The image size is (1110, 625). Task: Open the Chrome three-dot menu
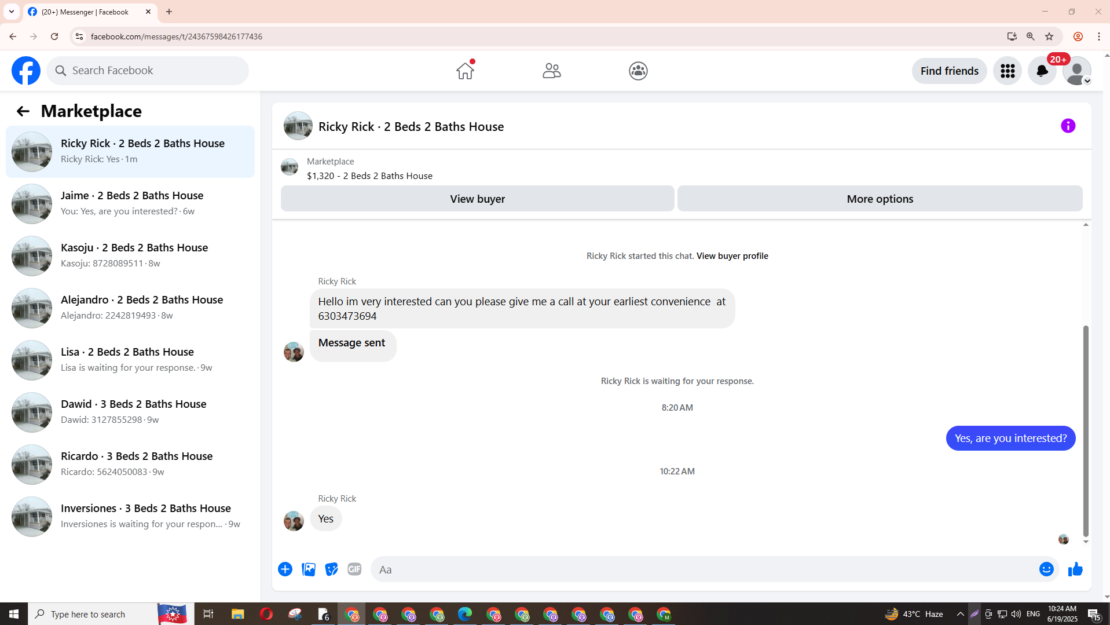(1099, 36)
